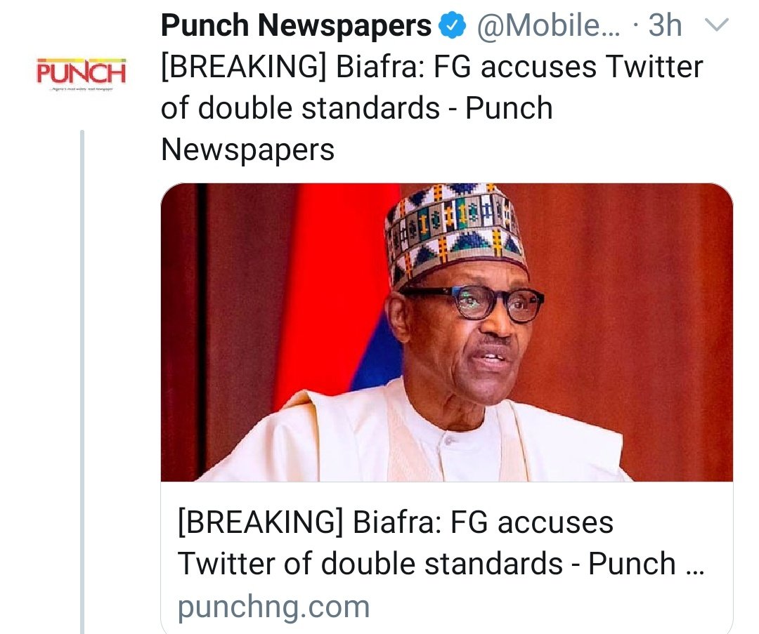Open card headline '[BREAKING] Biafra: FG accuses'
The image size is (759, 634).
pyautogui.click(x=396, y=523)
